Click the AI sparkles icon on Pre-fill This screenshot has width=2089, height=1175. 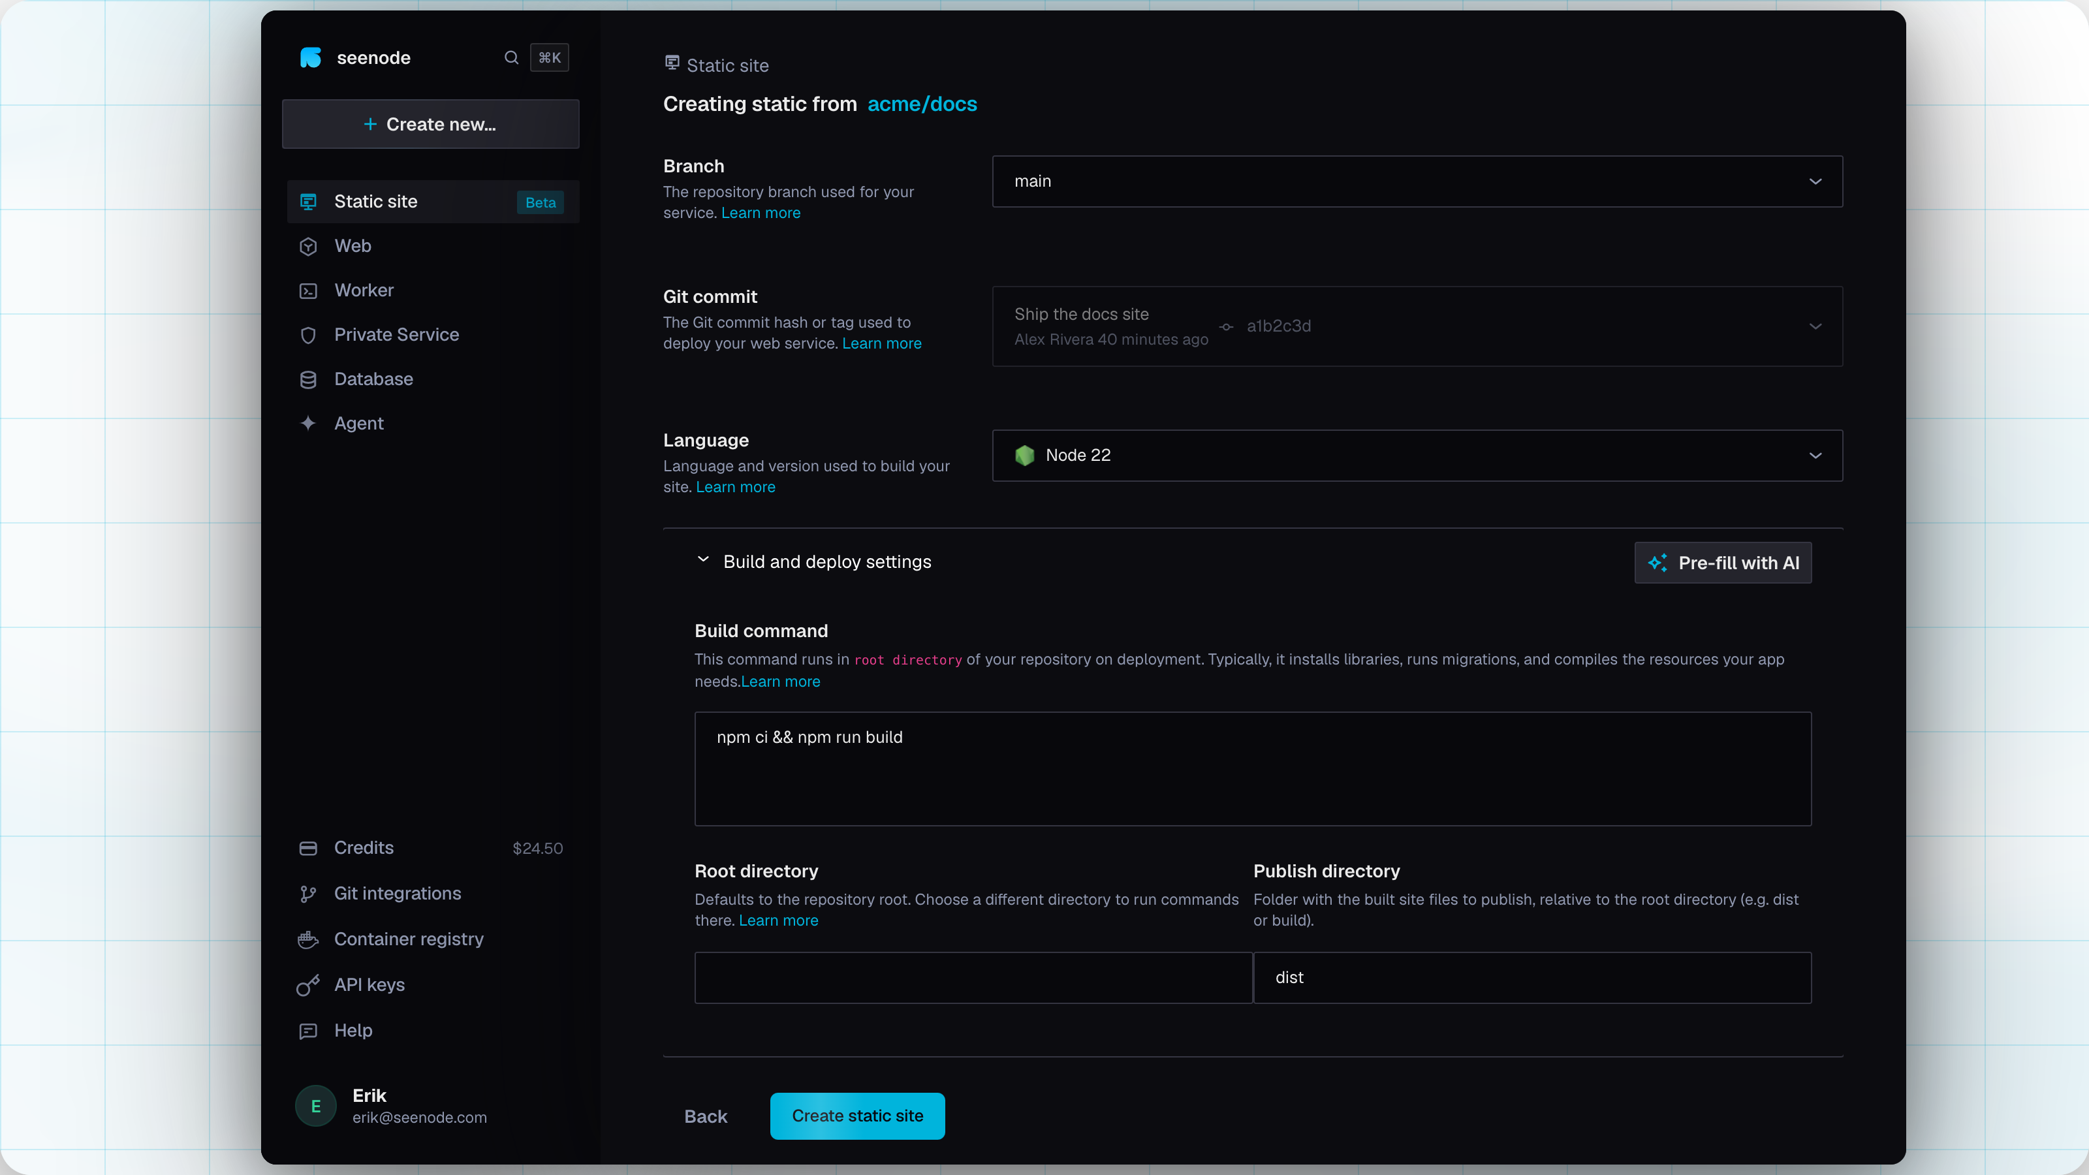1657,563
